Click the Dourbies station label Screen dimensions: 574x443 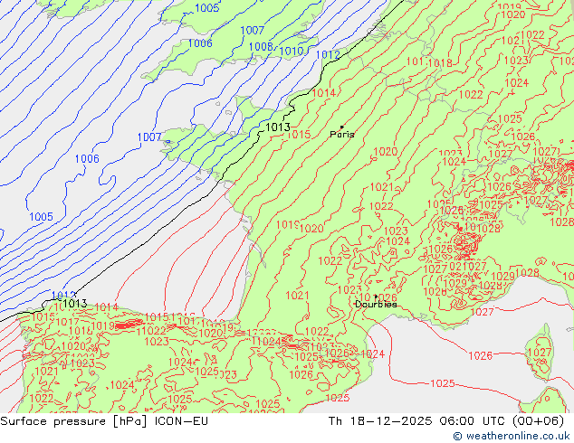click(x=376, y=304)
